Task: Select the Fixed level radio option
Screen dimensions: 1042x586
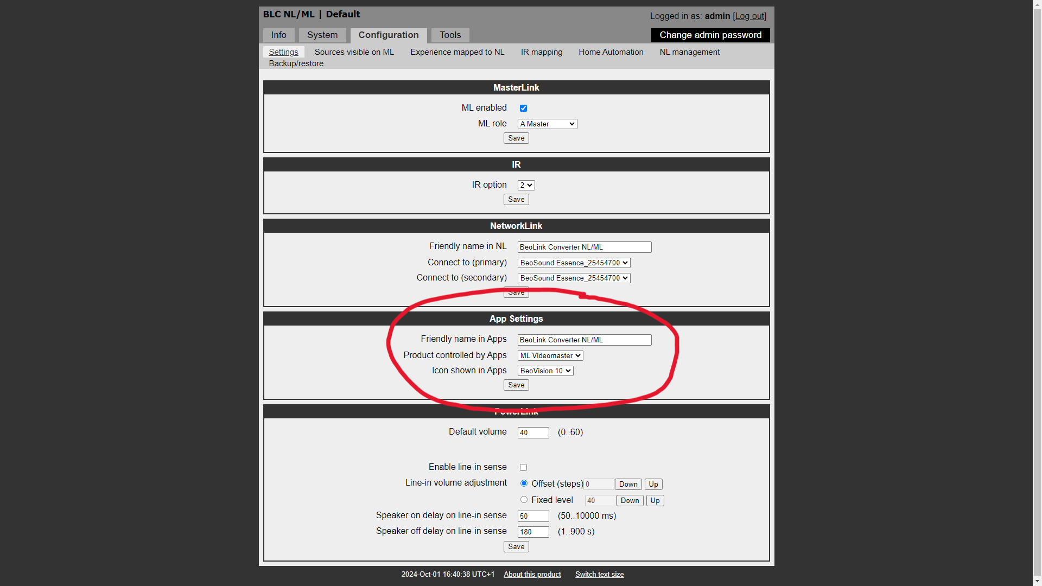Action: pyautogui.click(x=524, y=500)
